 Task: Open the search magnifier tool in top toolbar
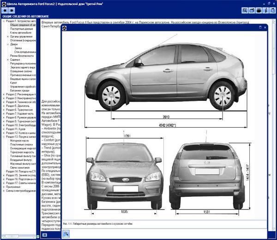tap(245, 11)
